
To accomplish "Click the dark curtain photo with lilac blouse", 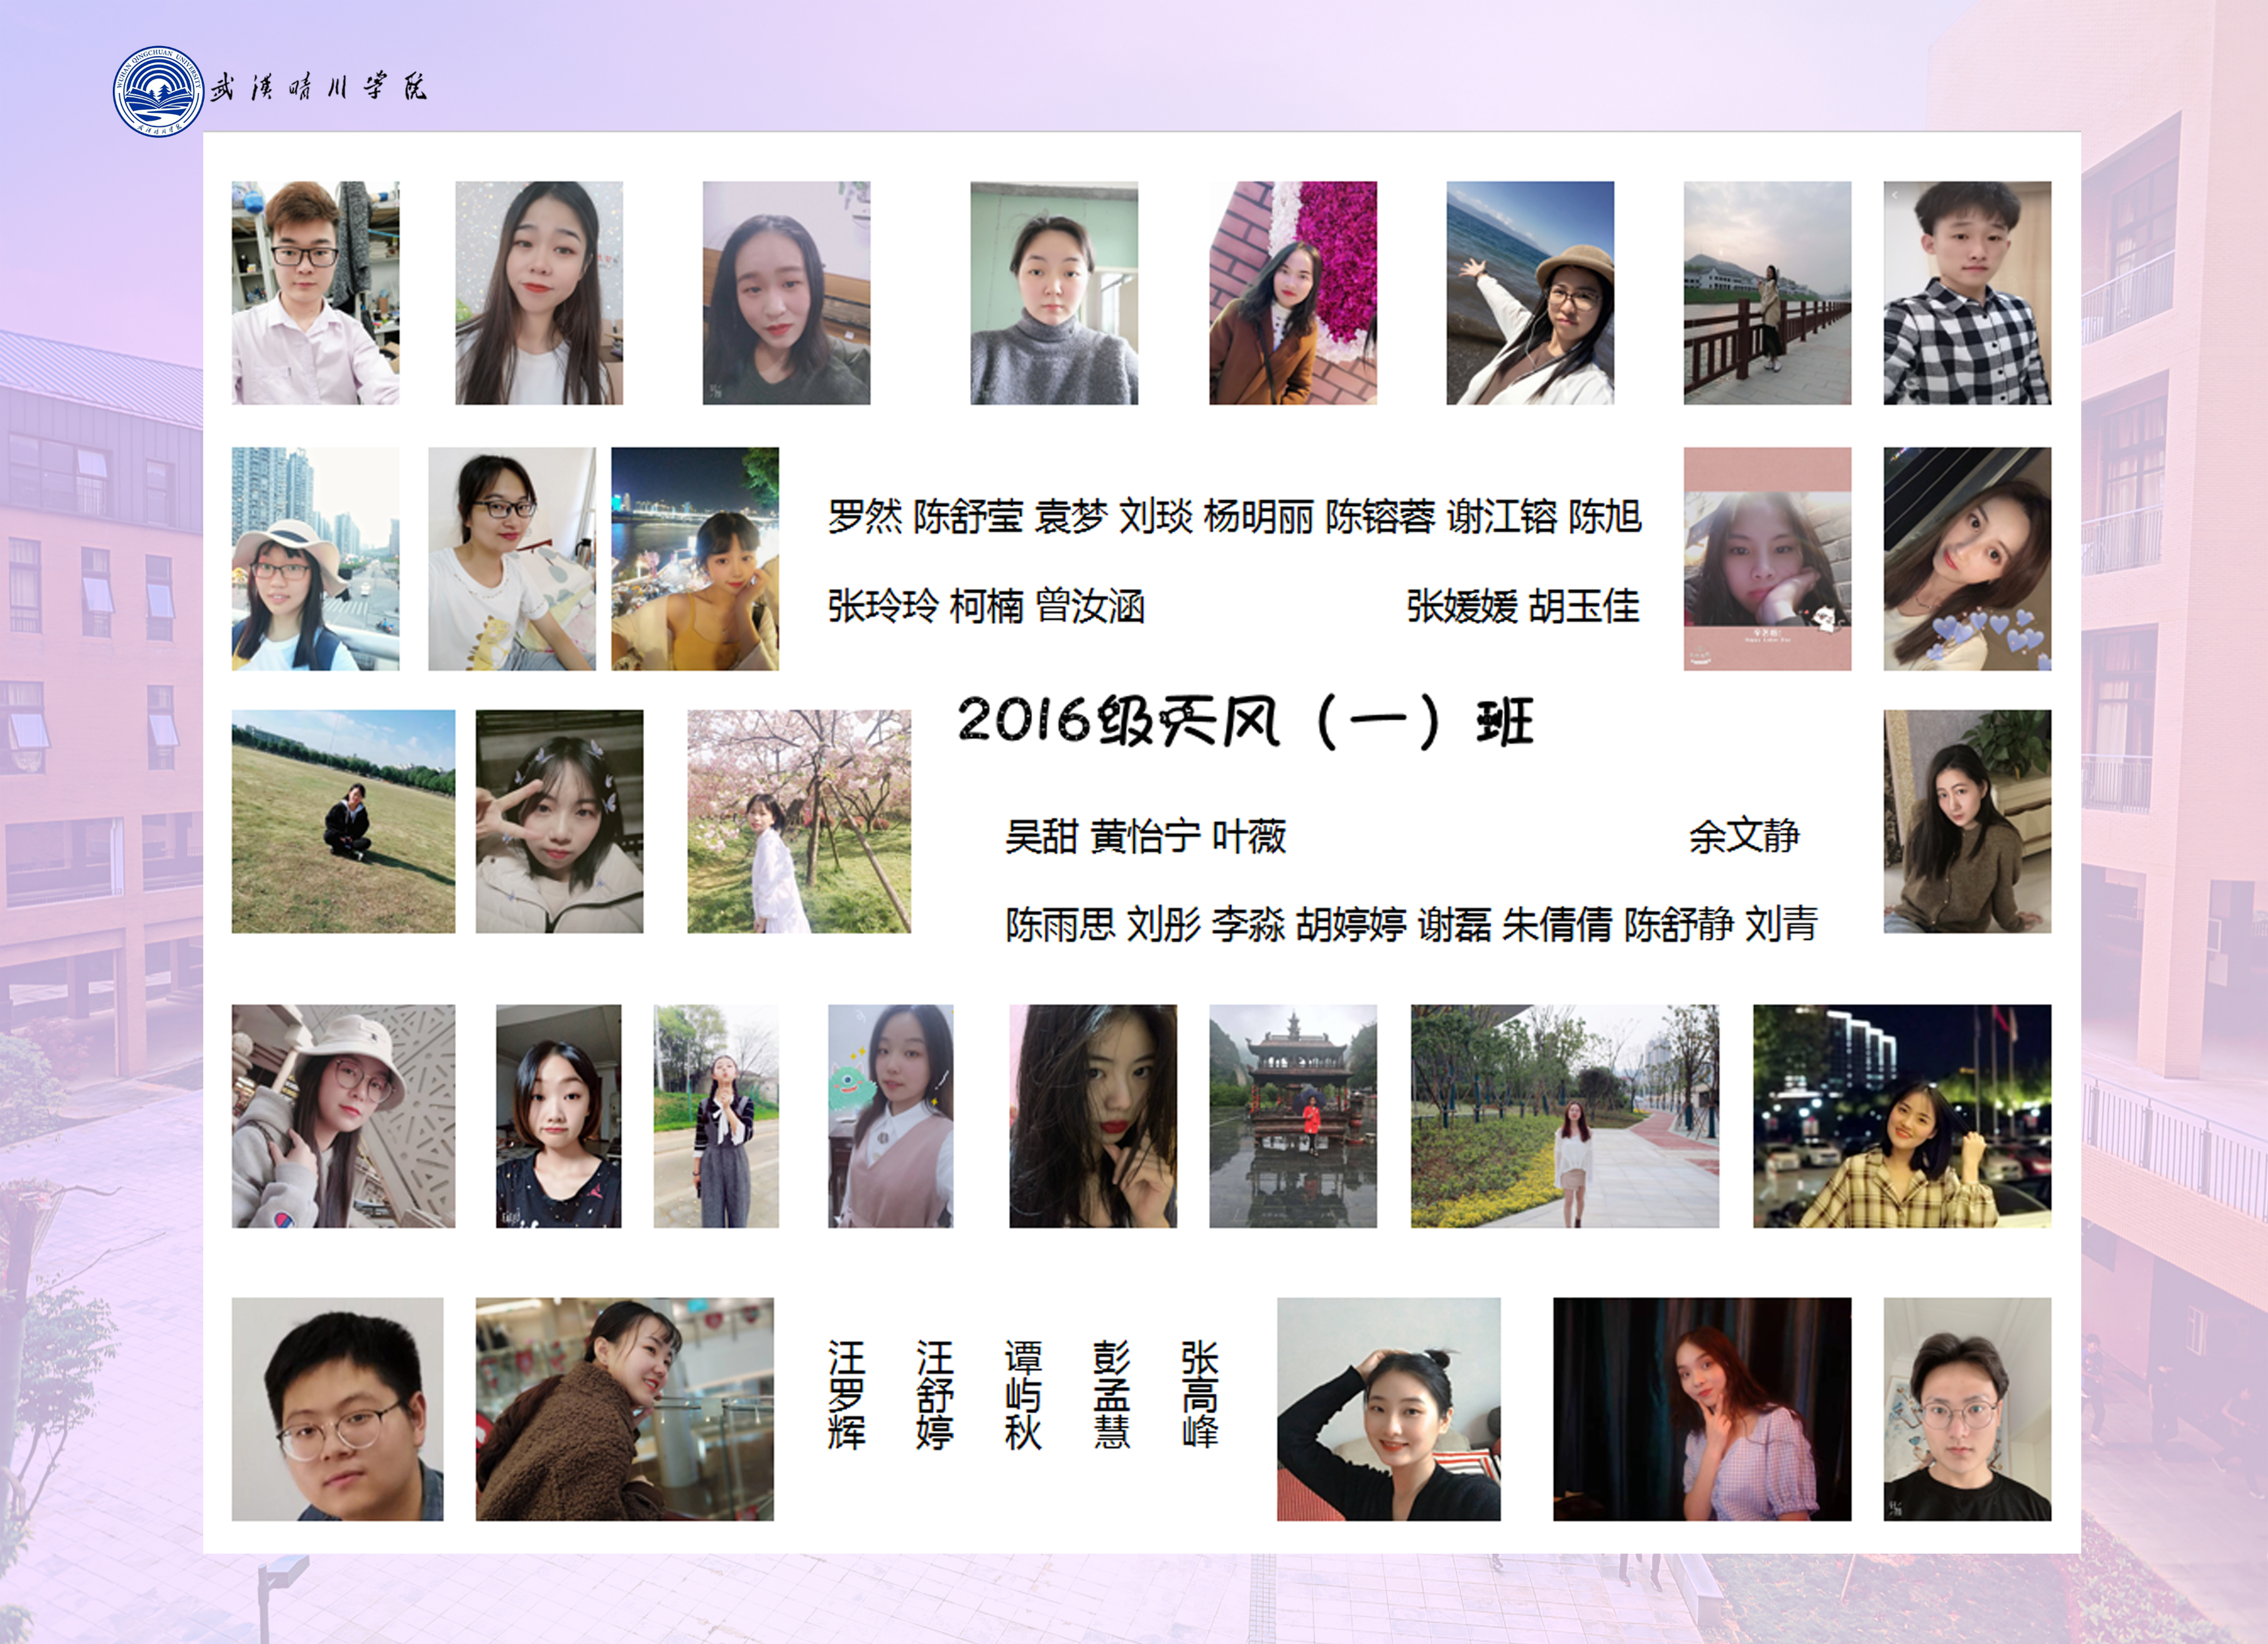I will pos(1701,1409).
